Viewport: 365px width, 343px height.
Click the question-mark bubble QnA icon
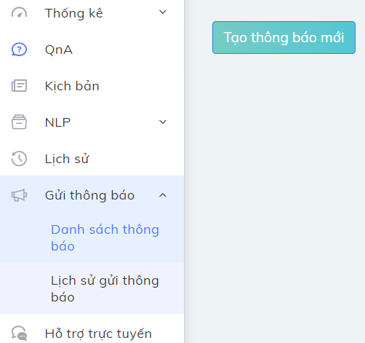click(19, 50)
